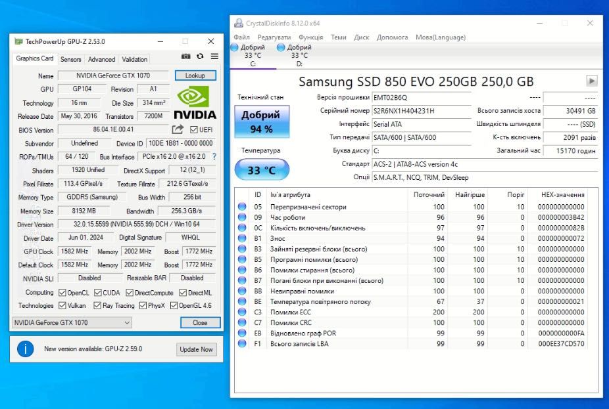Screen dimensions: 609x409
Task: Switch to the Graphics Card tab
Action: (x=35, y=58)
